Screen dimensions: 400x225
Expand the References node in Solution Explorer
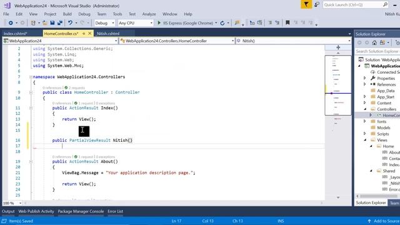click(365, 84)
